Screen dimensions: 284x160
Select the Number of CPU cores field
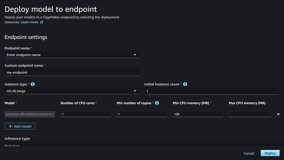tap(86, 114)
